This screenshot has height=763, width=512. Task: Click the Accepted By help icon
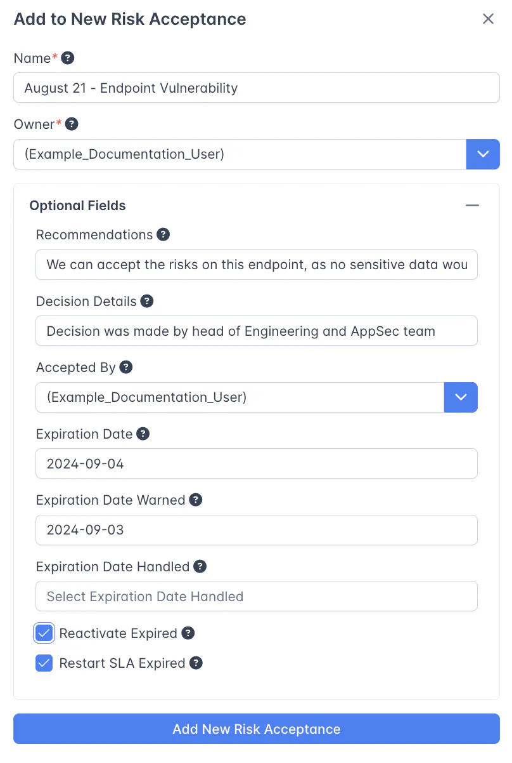point(126,367)
